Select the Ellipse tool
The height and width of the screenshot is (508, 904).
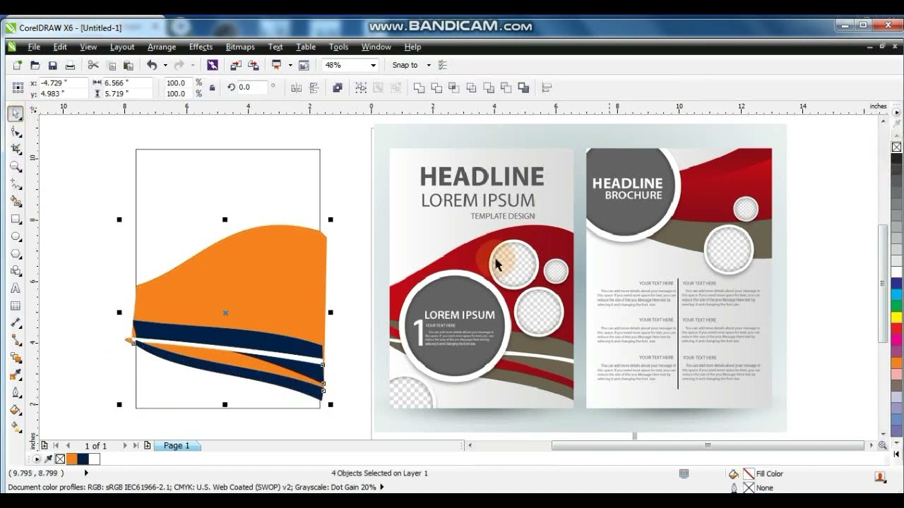(x=16, y=236)
